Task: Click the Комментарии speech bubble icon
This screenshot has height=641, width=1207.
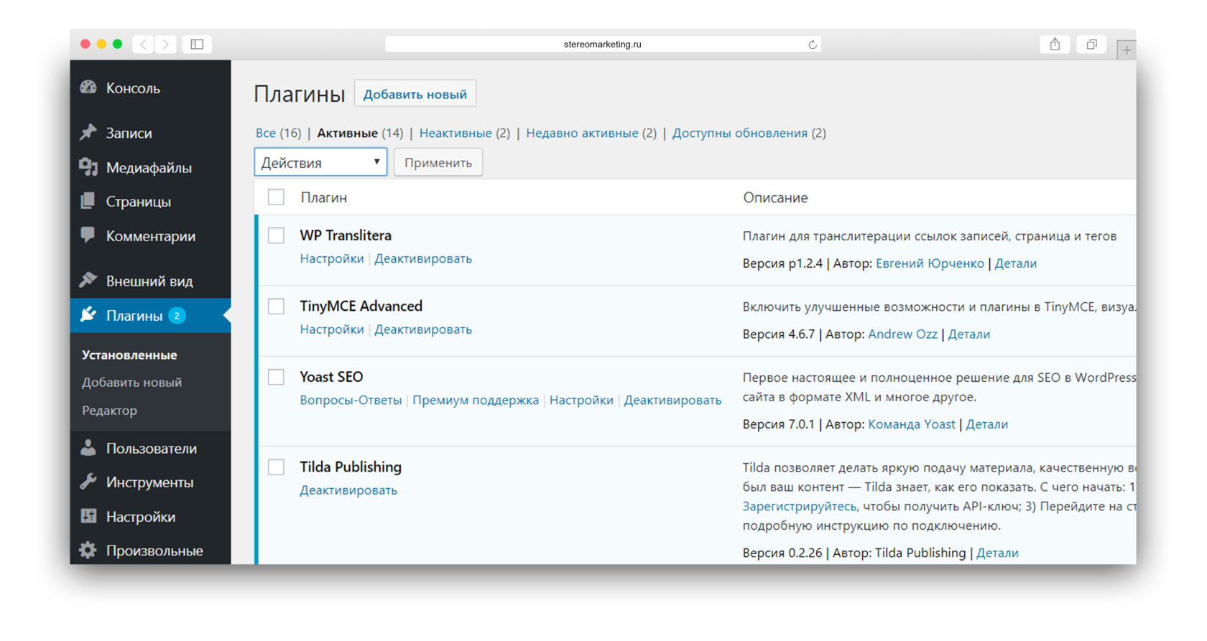Action: point(88,235)
